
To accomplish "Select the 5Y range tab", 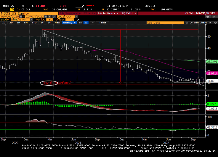I will pos(49,23).
